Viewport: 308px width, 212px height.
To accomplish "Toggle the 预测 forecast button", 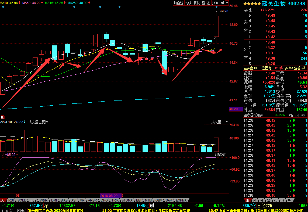I will 215,3.
